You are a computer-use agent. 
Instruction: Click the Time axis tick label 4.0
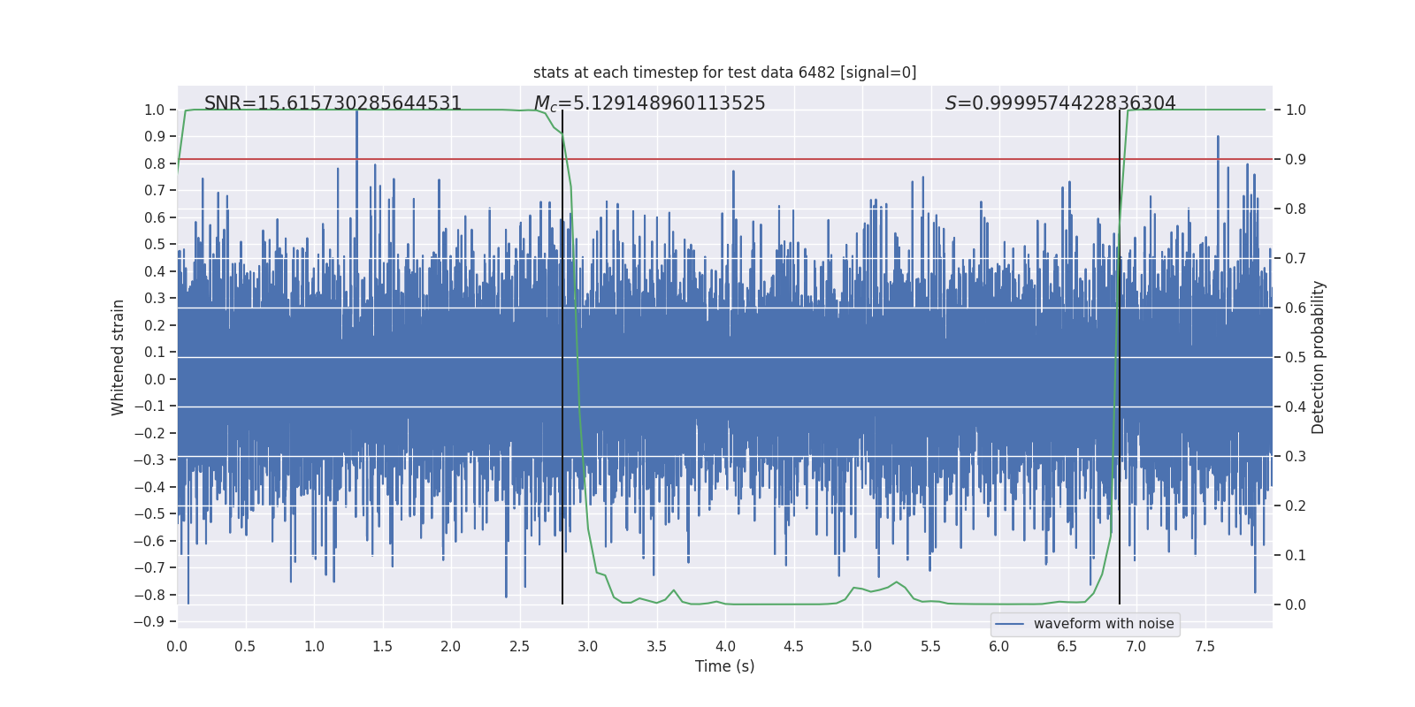pyautogui.click(x=725, y=646)
